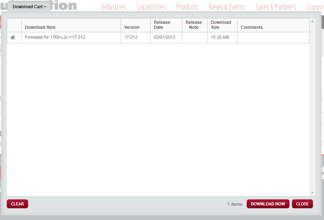The image size is (324, 220).
Task: Select the Firmware for 1769-L3x V17.012 item text
Action: (55, 37)
